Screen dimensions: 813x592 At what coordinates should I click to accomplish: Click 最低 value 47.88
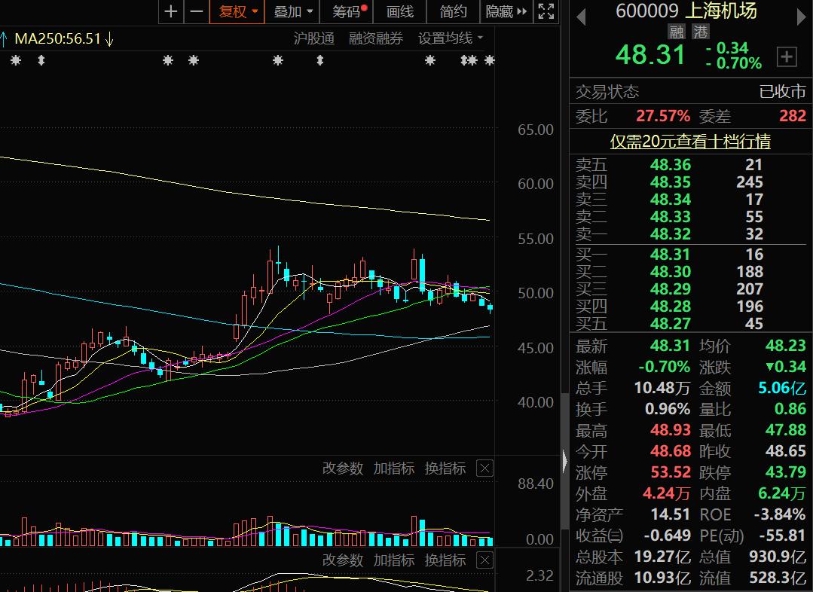pyautogui.click(x=786, y=430)
